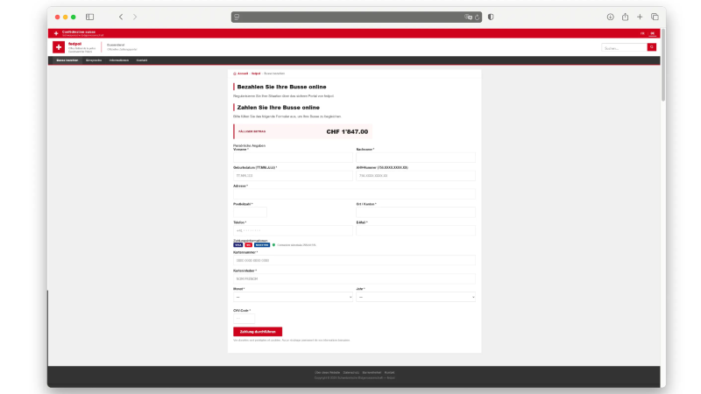The image size is (701, 394).
Task: Click the privacy shield icon beside address bar
Action: point(491,17)
